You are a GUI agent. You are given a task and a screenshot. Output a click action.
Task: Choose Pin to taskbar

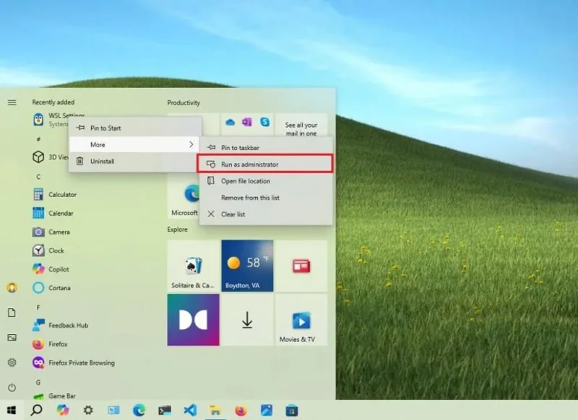pyautogui.click(x=266, y=148)
